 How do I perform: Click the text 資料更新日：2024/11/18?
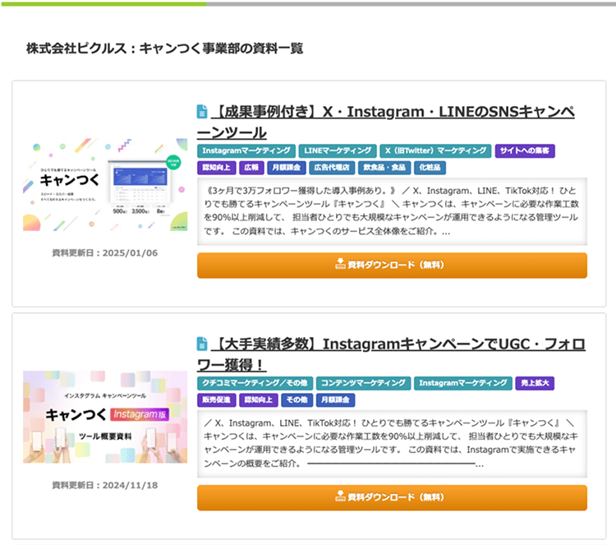[105, 486]
